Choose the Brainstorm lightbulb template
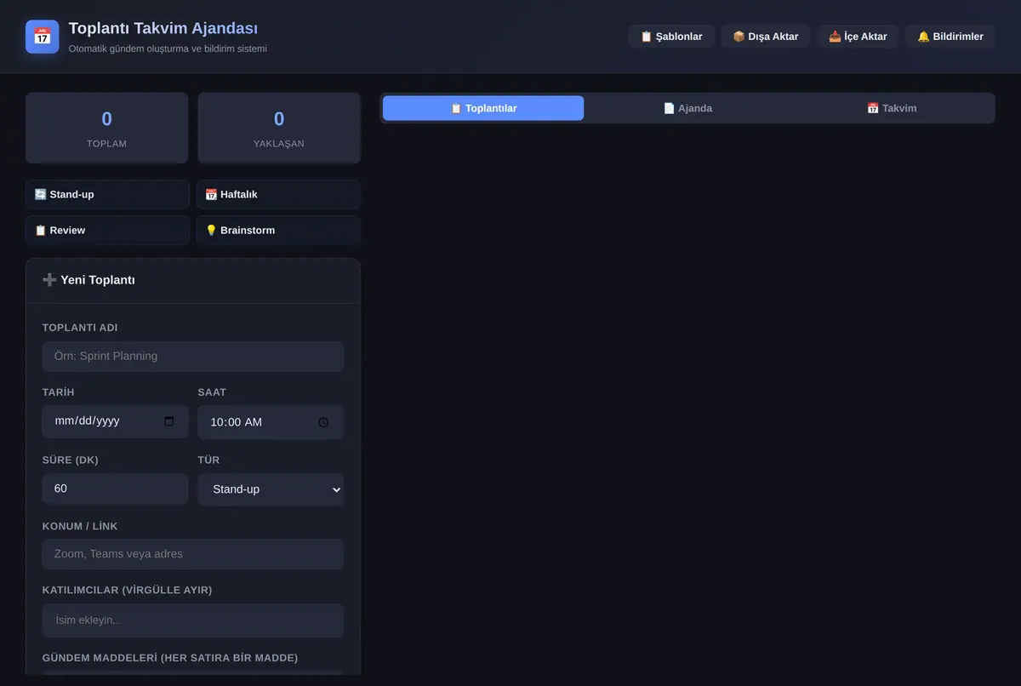This screenshot has height=686, width=1021. click(278, 230)
